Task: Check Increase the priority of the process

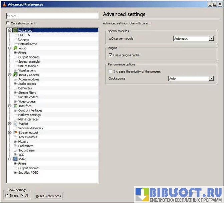Action: tap(110, 71)
